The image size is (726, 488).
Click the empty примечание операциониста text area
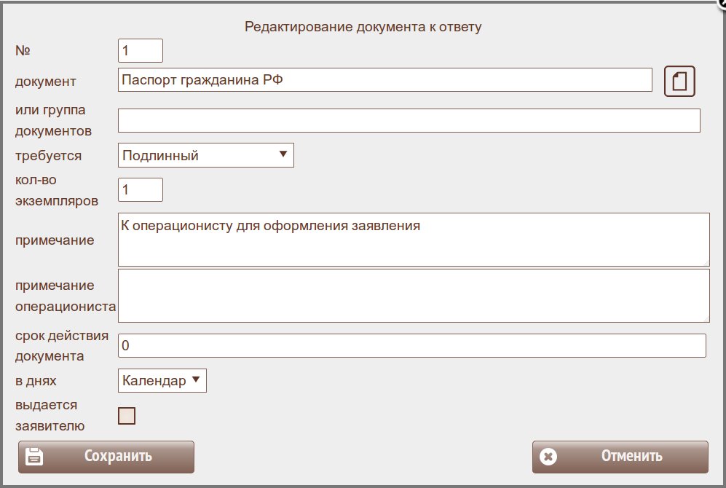(x=413, y=296)
